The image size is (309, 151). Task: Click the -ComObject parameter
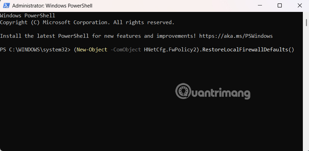pos(125,50)
